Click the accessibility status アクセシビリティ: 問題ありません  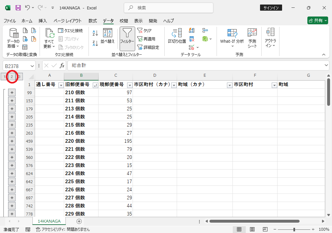(63, 229)
